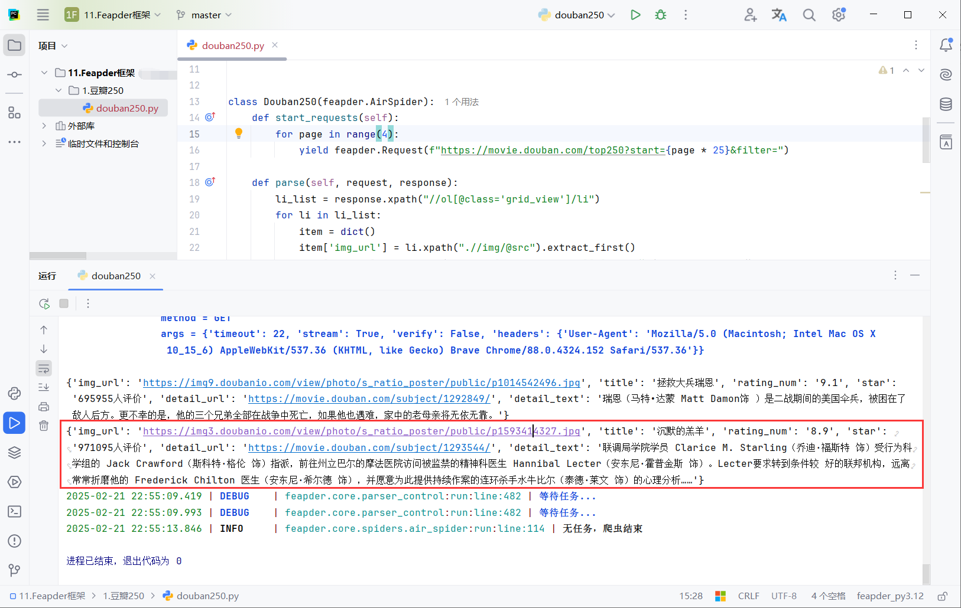Screen dimensions: 961x608
Task: Open the Python Packages tool window
Action: [14, 452]
